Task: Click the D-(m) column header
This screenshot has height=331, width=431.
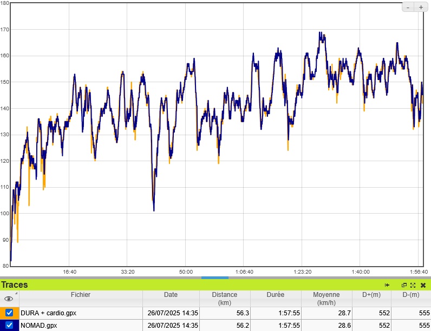Action: (x=410, y=295)
